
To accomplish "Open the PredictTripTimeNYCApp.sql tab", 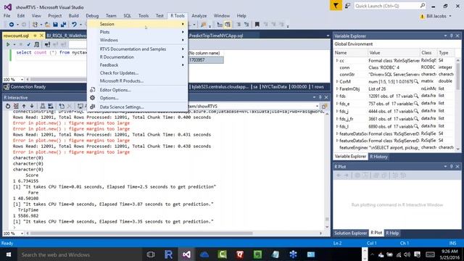I will point(216,36).
